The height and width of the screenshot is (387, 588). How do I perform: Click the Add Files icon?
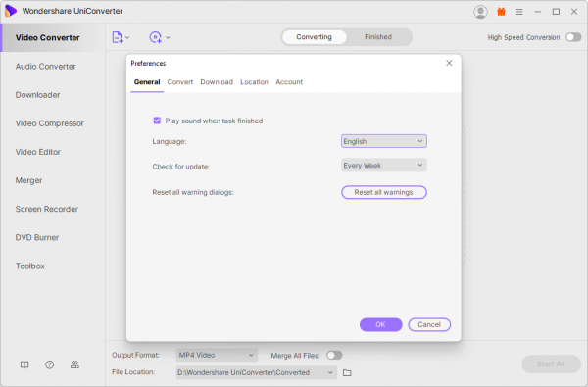118,37
